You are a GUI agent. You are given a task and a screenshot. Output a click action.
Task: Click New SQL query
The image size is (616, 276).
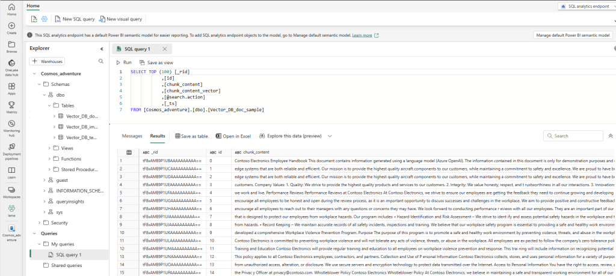[75, 19]
